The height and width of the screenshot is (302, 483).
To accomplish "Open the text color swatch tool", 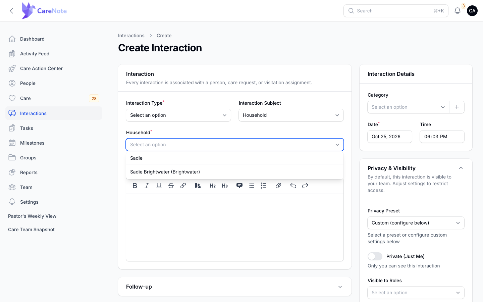I will click(198, 186).
